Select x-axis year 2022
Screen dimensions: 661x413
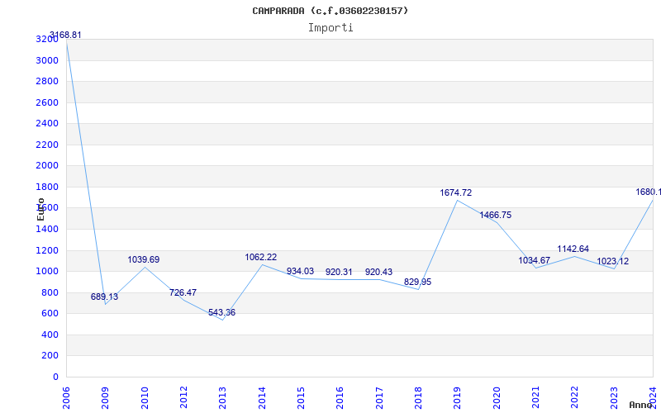pos(574,398)
